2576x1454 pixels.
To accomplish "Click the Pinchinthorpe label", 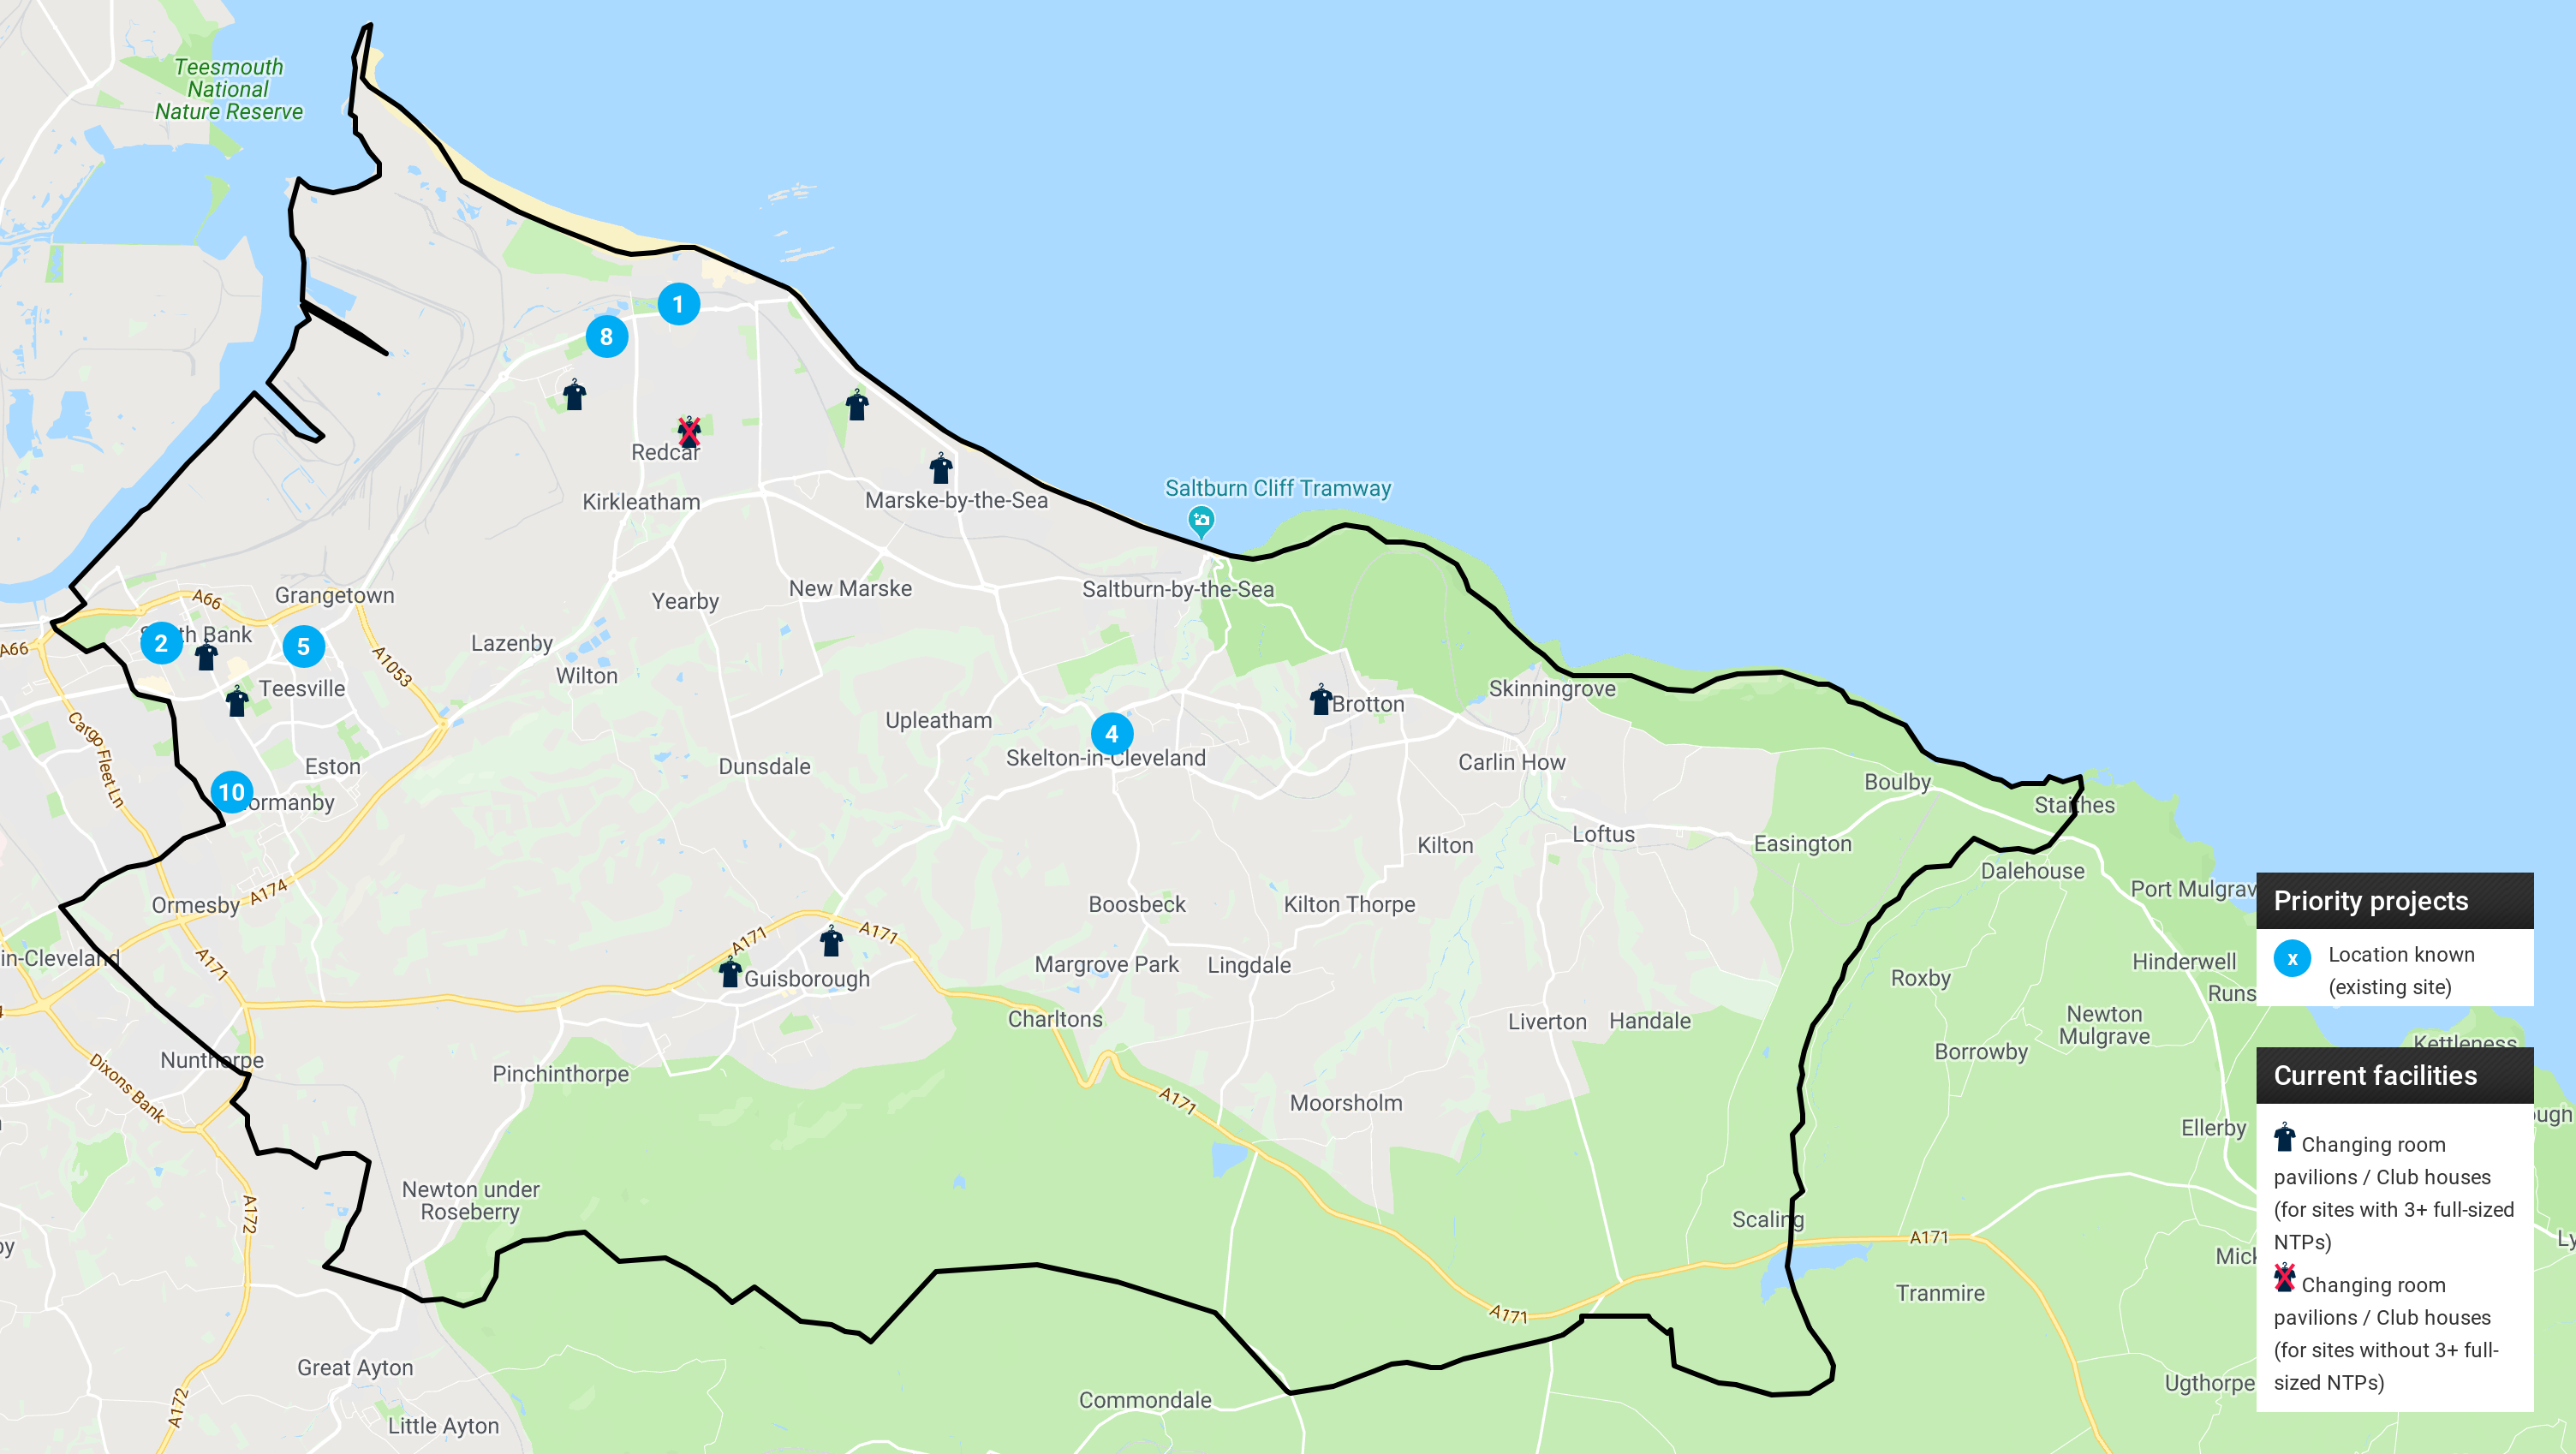I will [560, 1074].
